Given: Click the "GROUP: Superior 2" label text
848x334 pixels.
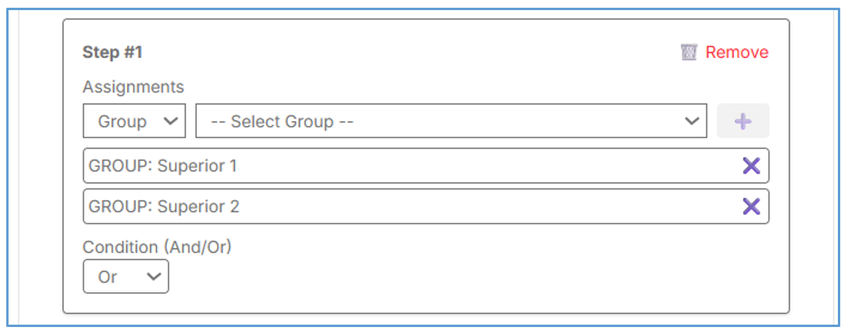Looking at the screenshot, I should tap(164, 206).
